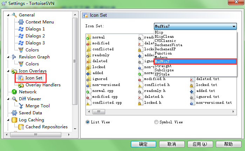Collapse the Revision Graph tree node
This screenshot has width=245, height=151.
pos(8,57)
